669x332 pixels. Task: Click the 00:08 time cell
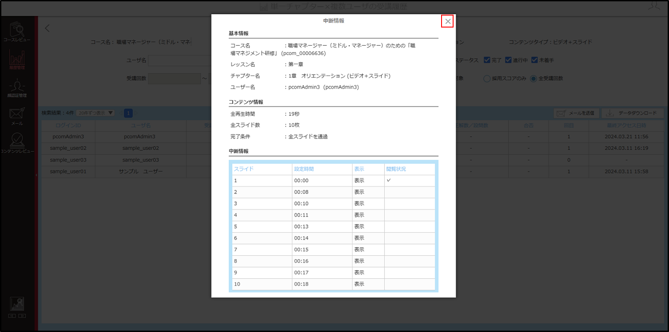(x=322, y=192)
